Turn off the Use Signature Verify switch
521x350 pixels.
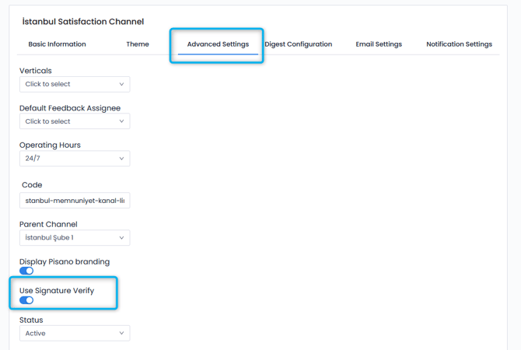pyautogui.click(x=26, y=299)
